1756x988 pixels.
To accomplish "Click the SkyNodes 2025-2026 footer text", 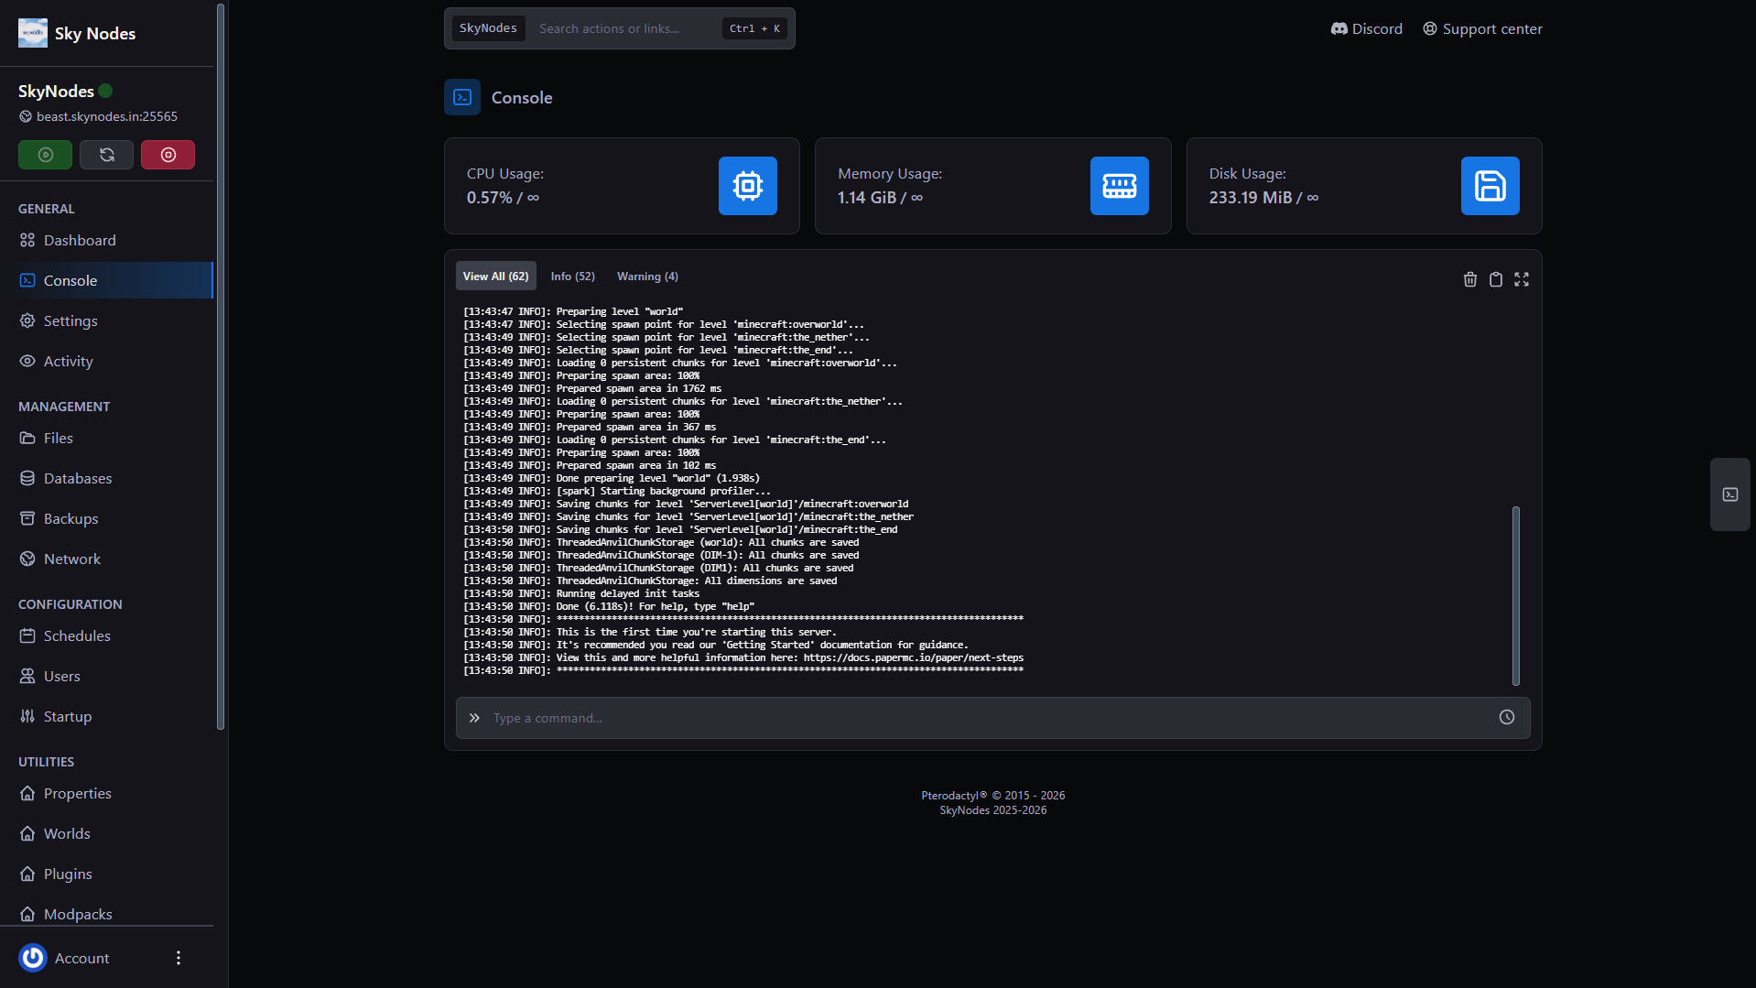I will tap(992, 810).
